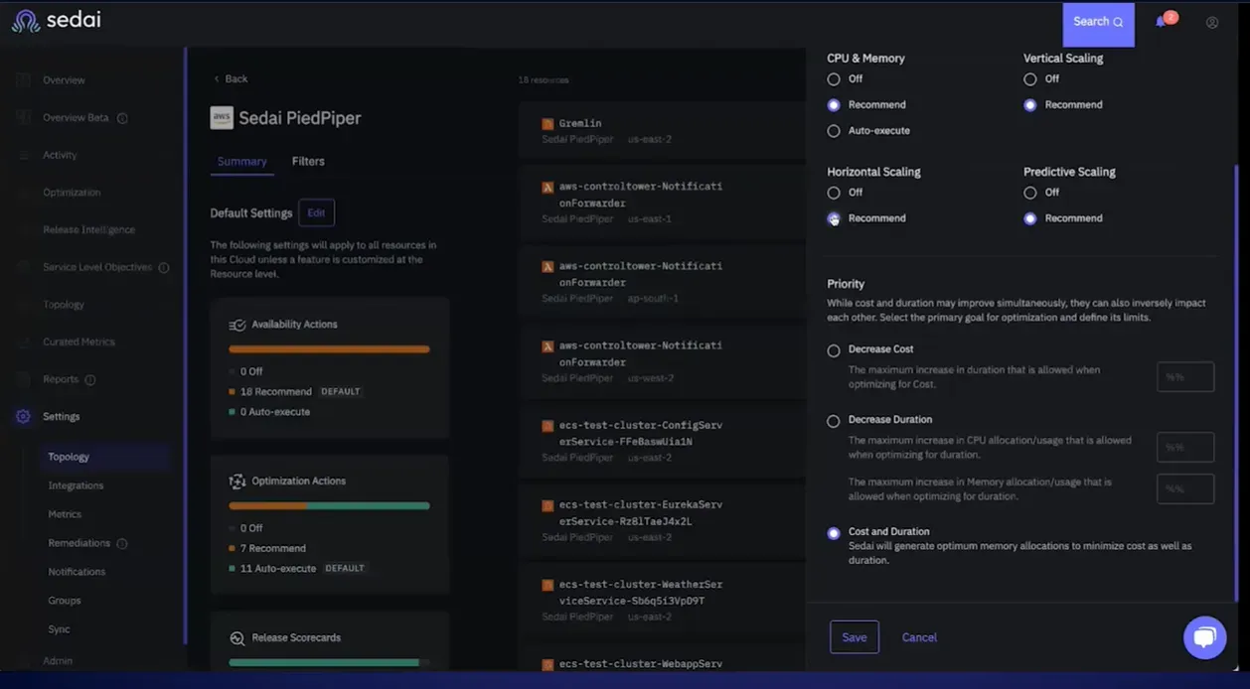
Task: Switch to the Filters tab
Action: [308, 162]
